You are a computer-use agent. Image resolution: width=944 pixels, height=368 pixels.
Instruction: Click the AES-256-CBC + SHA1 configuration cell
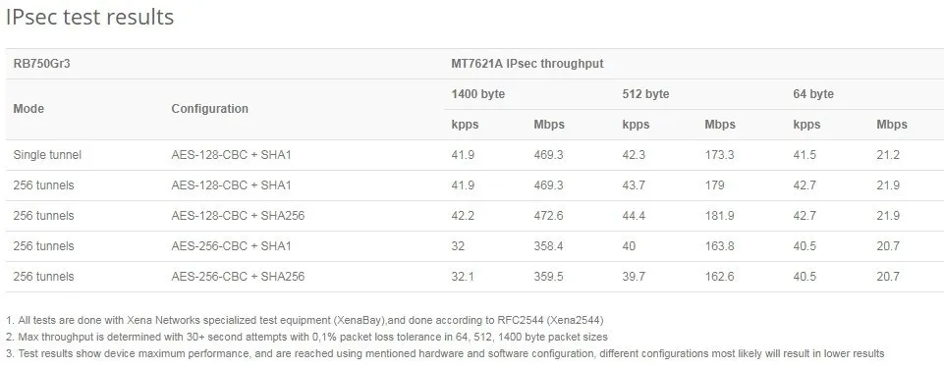click(x=231, y=246)
